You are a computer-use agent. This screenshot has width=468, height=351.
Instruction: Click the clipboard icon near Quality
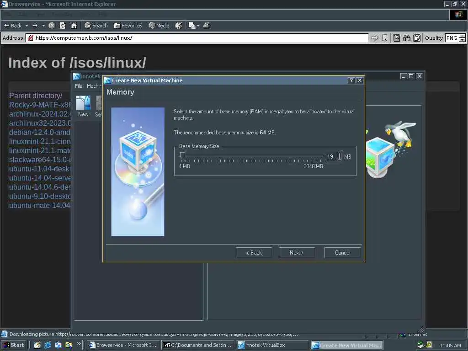coord(417,38)
